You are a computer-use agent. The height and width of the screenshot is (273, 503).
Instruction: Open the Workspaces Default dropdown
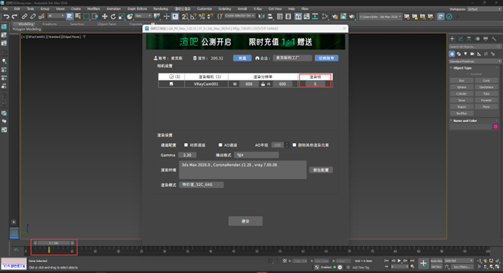tap(484, 9)
